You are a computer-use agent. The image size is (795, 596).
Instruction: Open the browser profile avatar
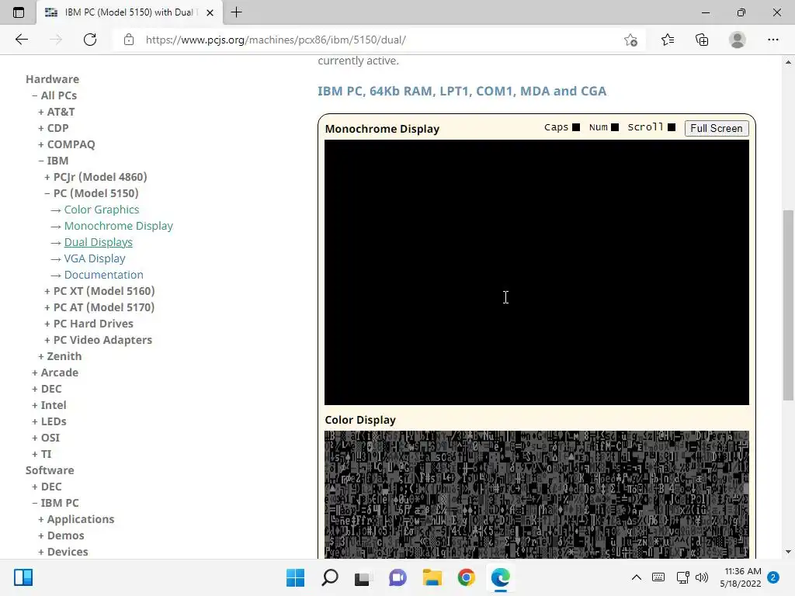tap(738, 40)
